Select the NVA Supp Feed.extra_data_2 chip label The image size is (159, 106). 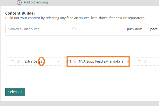click(101, 61)
